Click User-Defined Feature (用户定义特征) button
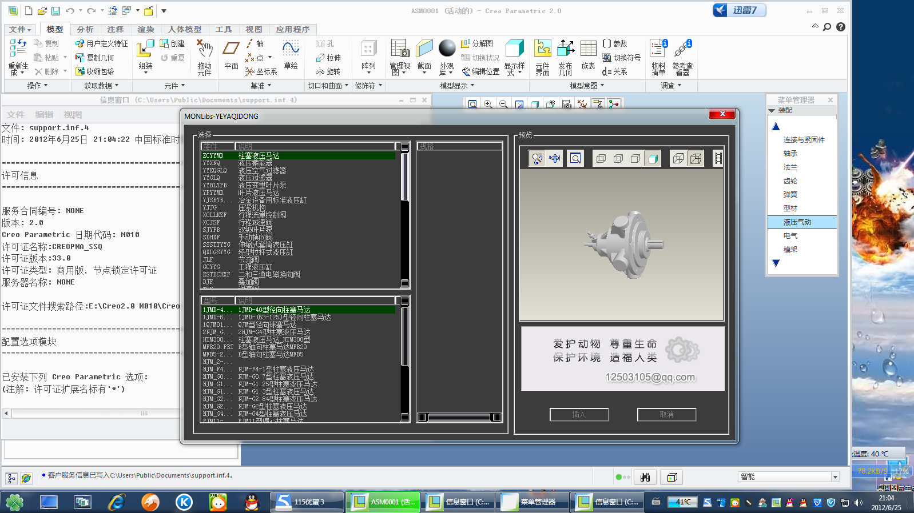Image resolution: width=914 pixels, height=513 pixels. [x=102, y=43]
